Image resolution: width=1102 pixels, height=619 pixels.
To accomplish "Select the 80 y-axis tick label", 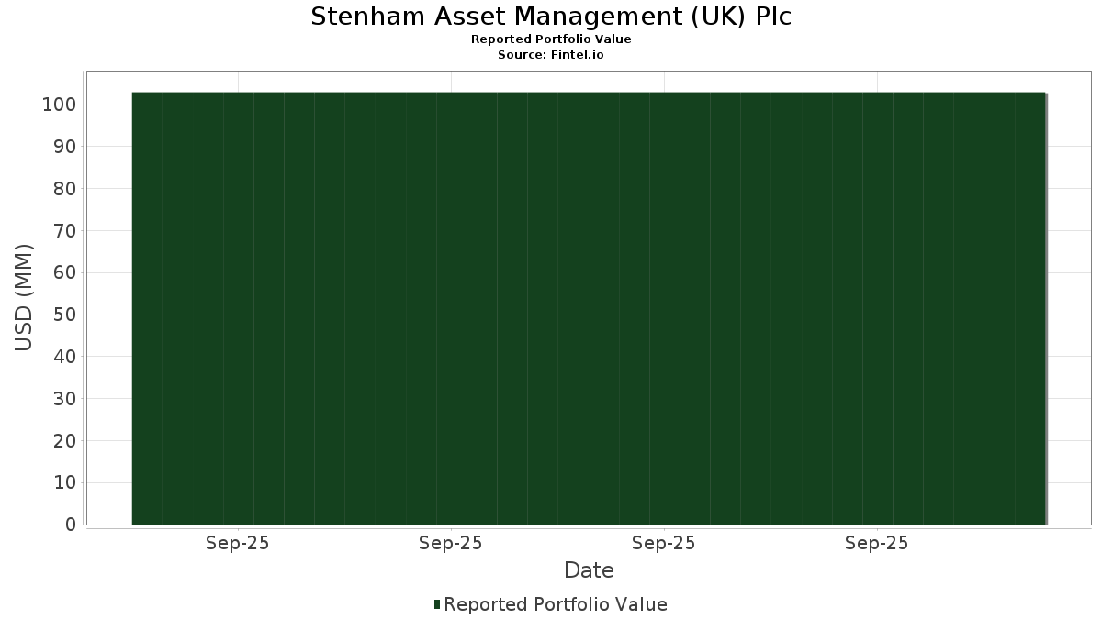I will [63, 189].
